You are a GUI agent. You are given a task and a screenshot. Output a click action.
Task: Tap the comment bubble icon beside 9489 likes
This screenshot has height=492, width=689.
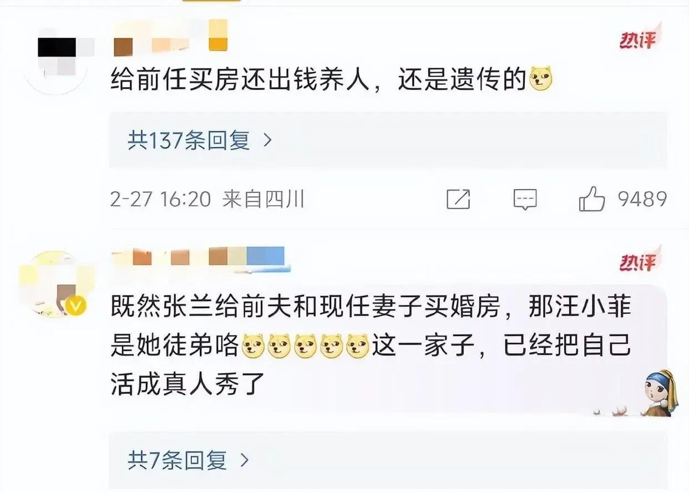point(525,200)
